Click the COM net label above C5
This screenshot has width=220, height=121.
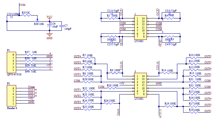(22, 5)
